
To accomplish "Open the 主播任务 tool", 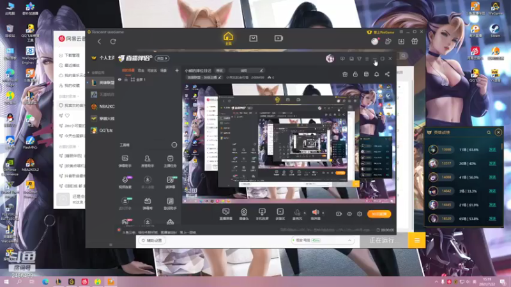I will pos(170,161).
